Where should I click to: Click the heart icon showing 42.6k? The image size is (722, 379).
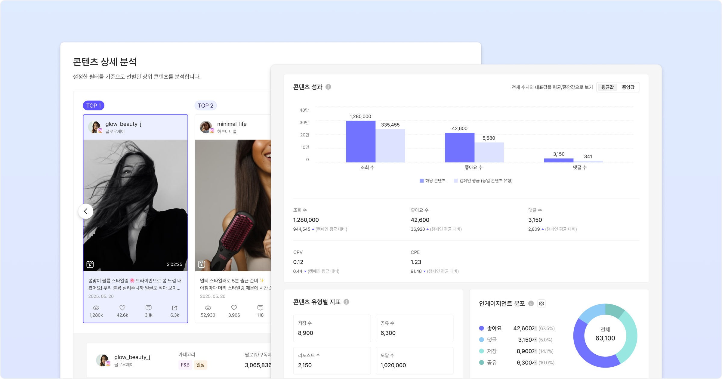pos(122,308)
